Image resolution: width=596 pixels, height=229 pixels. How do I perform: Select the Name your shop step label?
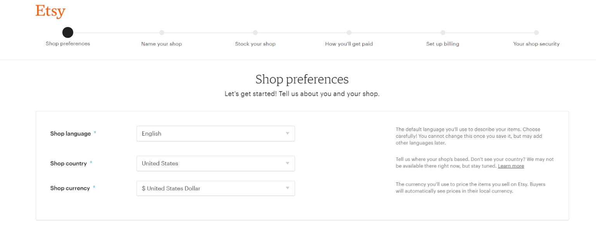(x=161, y=43)
